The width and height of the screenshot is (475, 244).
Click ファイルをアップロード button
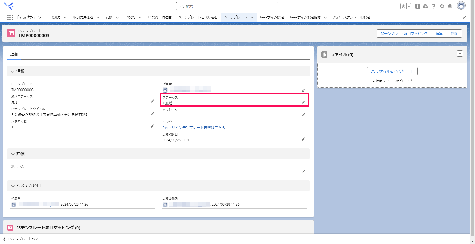pos(392,71)
